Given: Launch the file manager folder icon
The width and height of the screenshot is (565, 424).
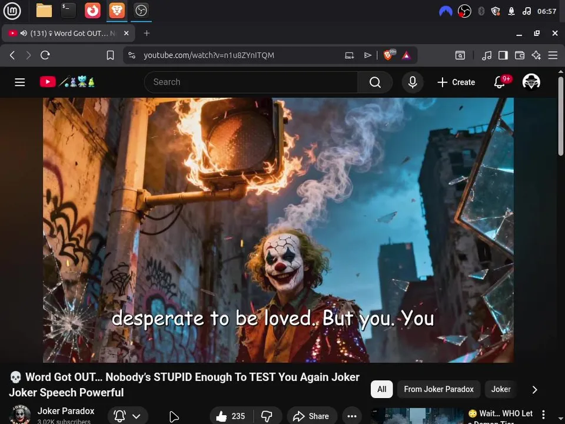Looking at the screenshot, I should pos(44,11).
